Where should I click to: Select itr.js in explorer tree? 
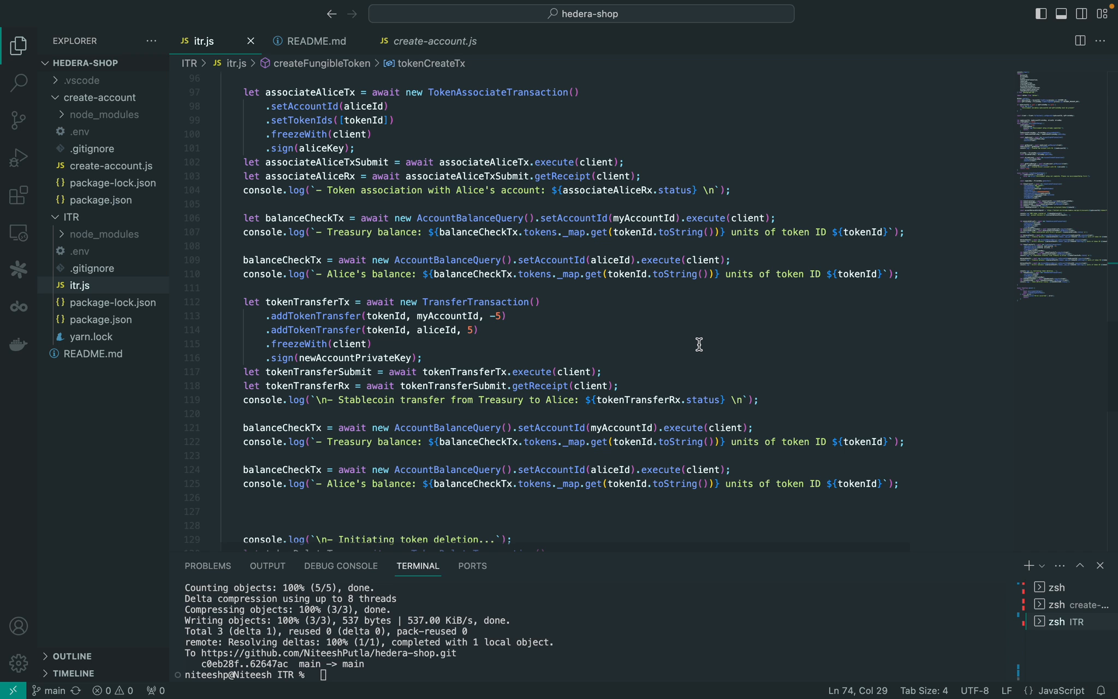(104, 285)
